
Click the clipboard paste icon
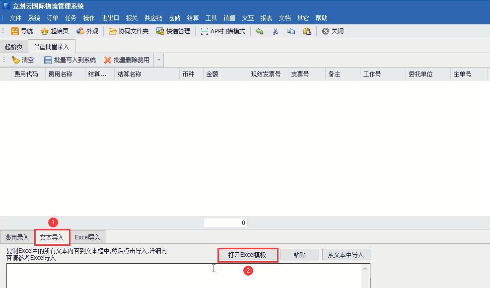[307, 31]
